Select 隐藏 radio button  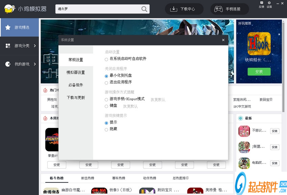point(106,130)
